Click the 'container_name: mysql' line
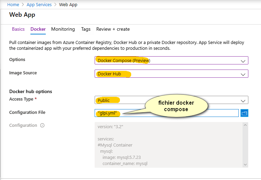Viewport: 261px width, 180px height. pyautogui.click(x=125, y=164)
